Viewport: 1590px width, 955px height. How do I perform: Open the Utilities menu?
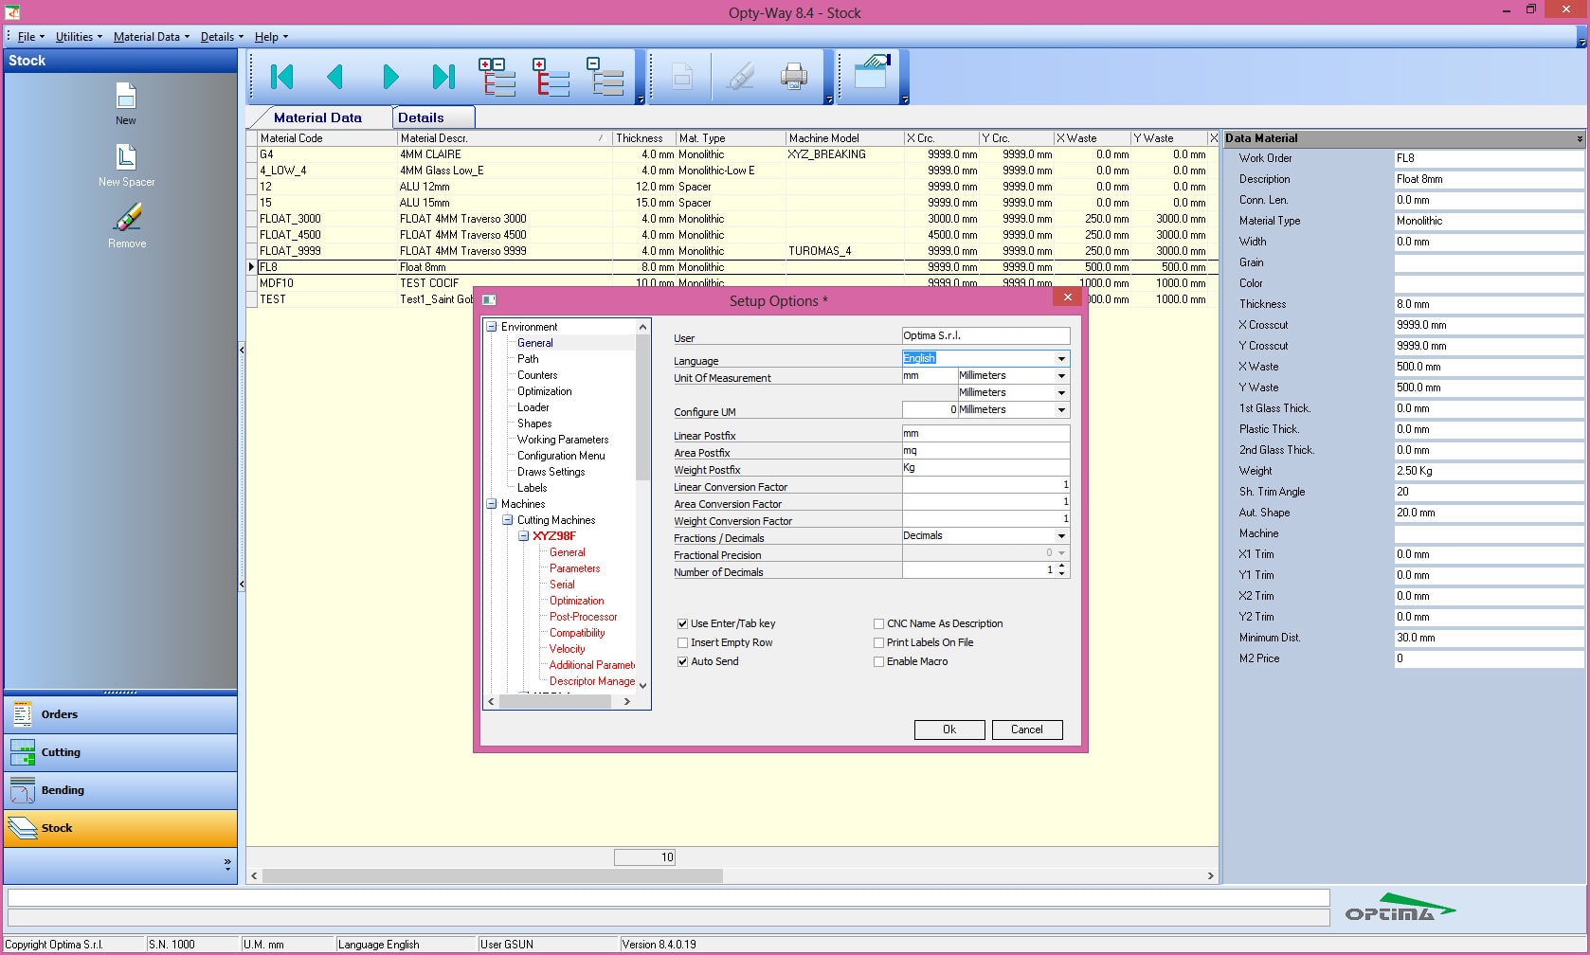pyautogui.click(x=79, y=37)
